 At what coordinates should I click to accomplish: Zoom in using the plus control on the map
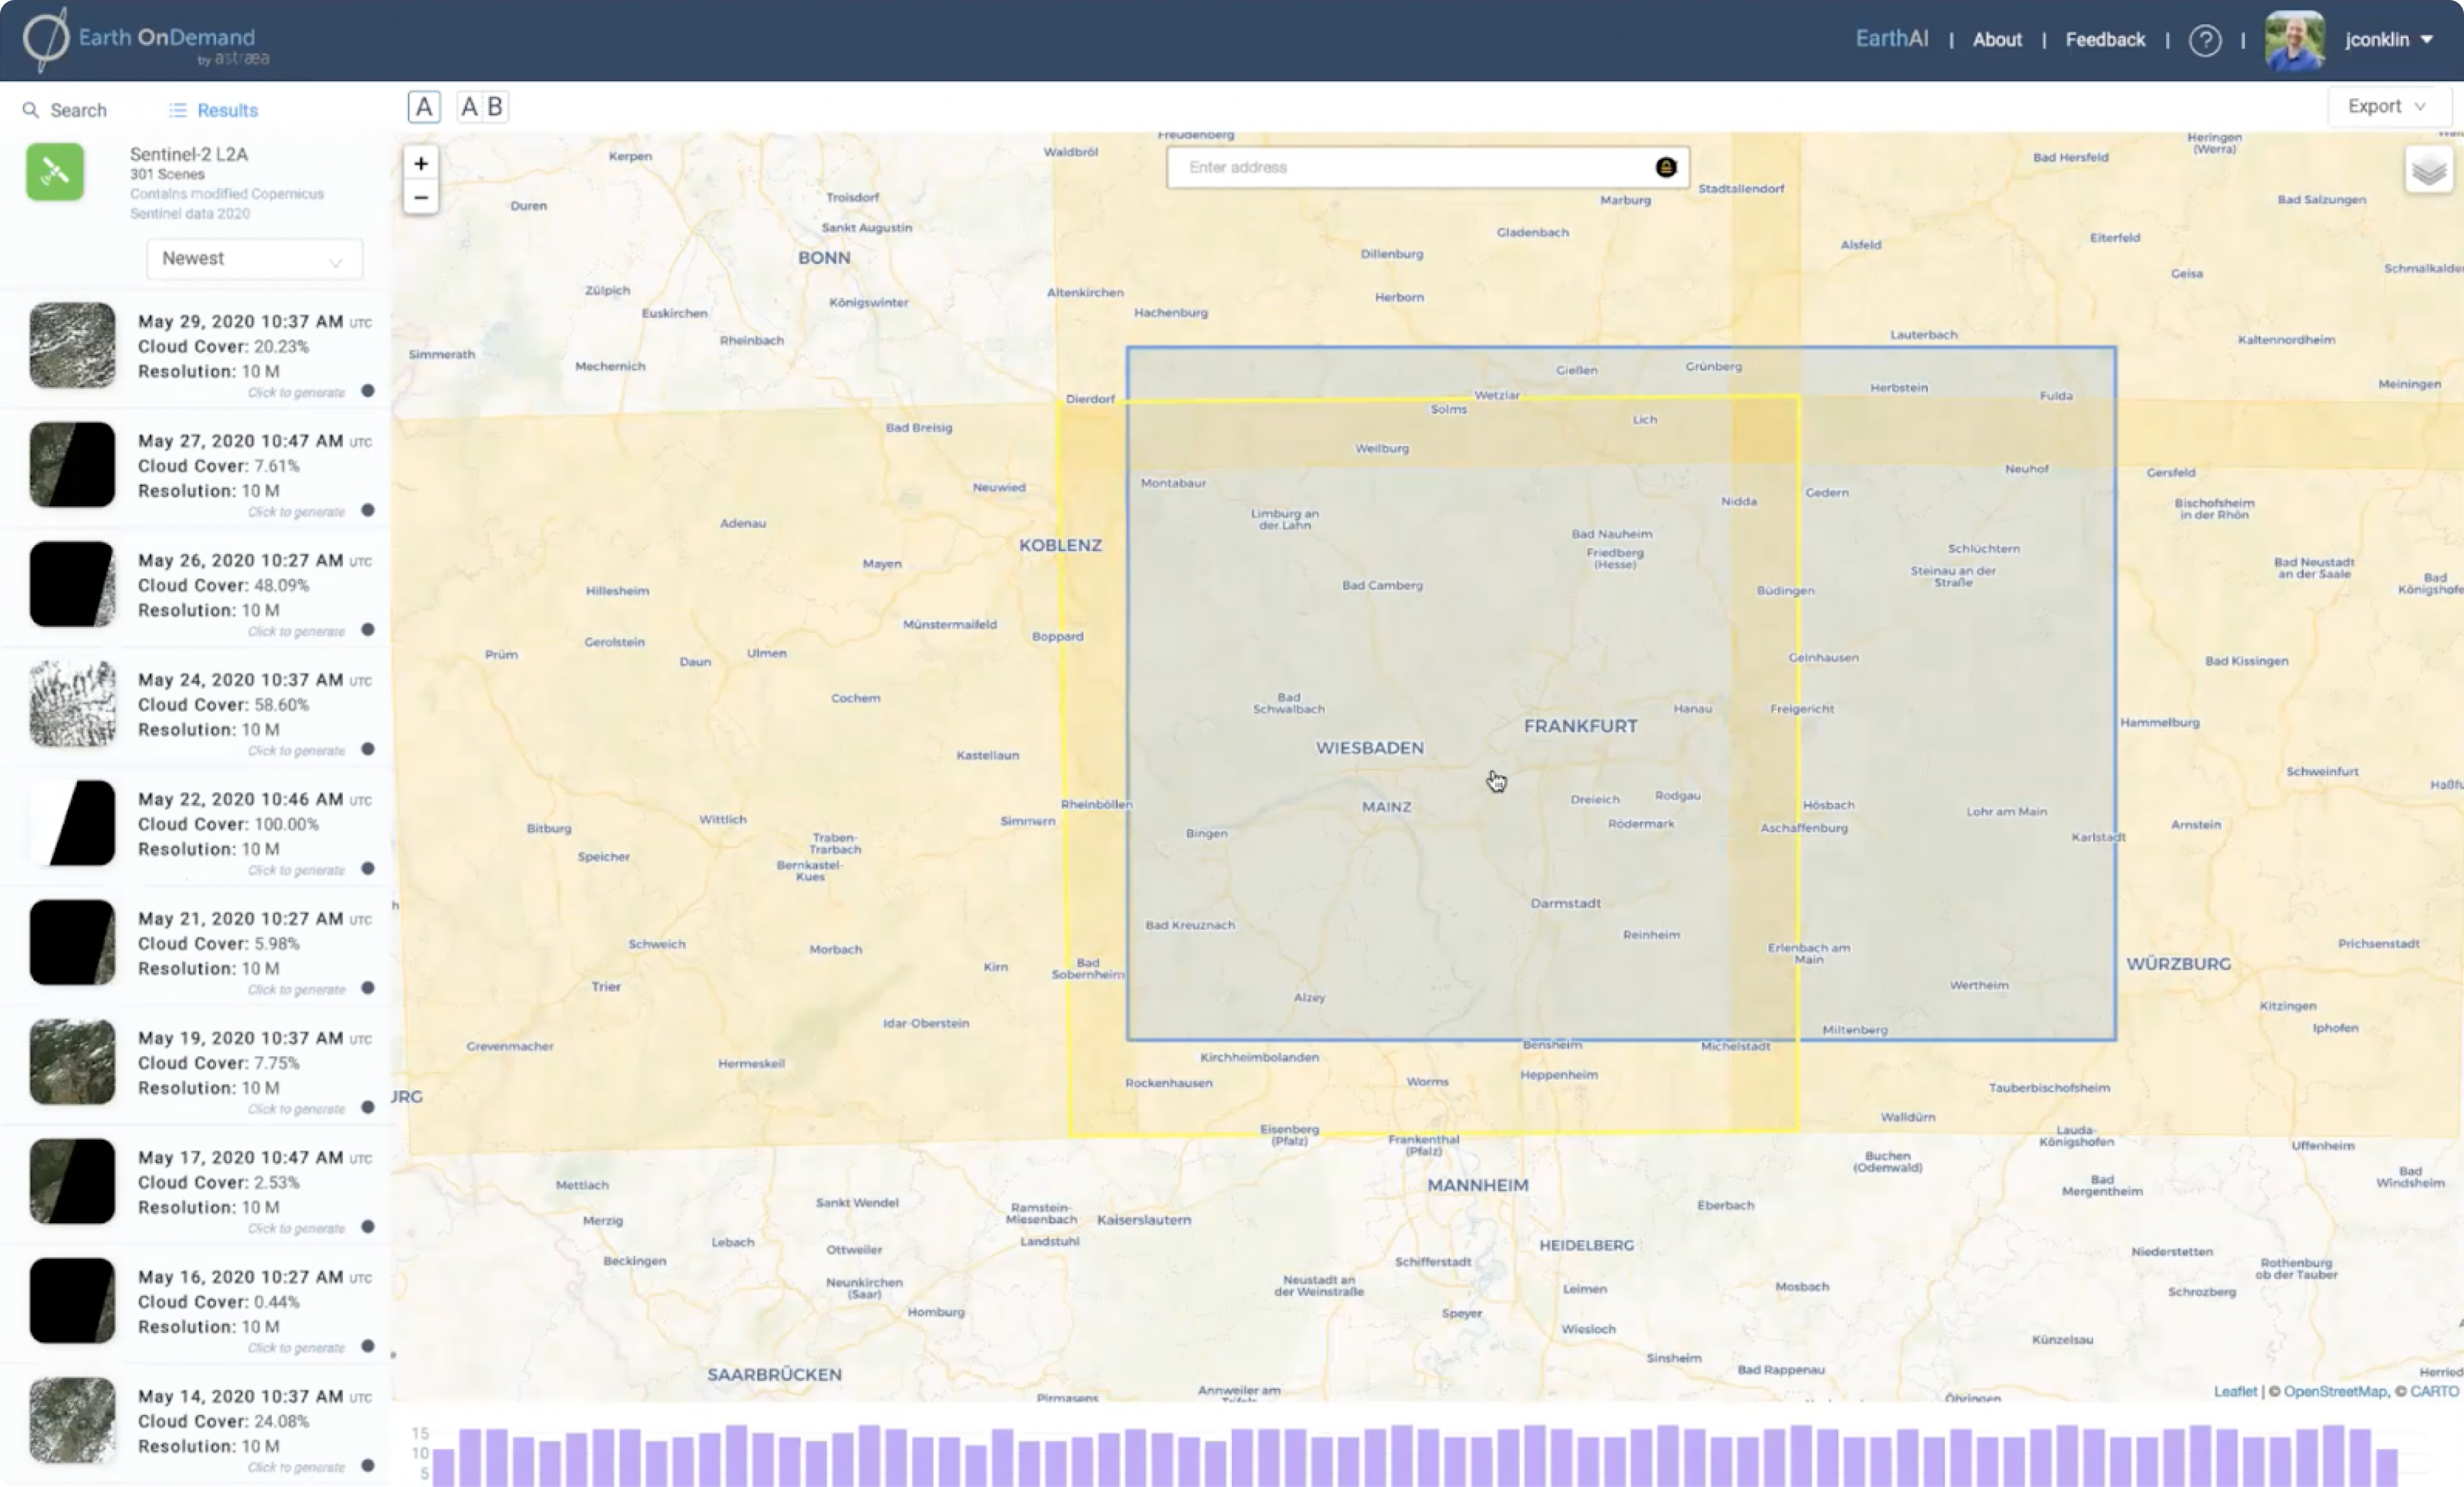tap(421, 163)
